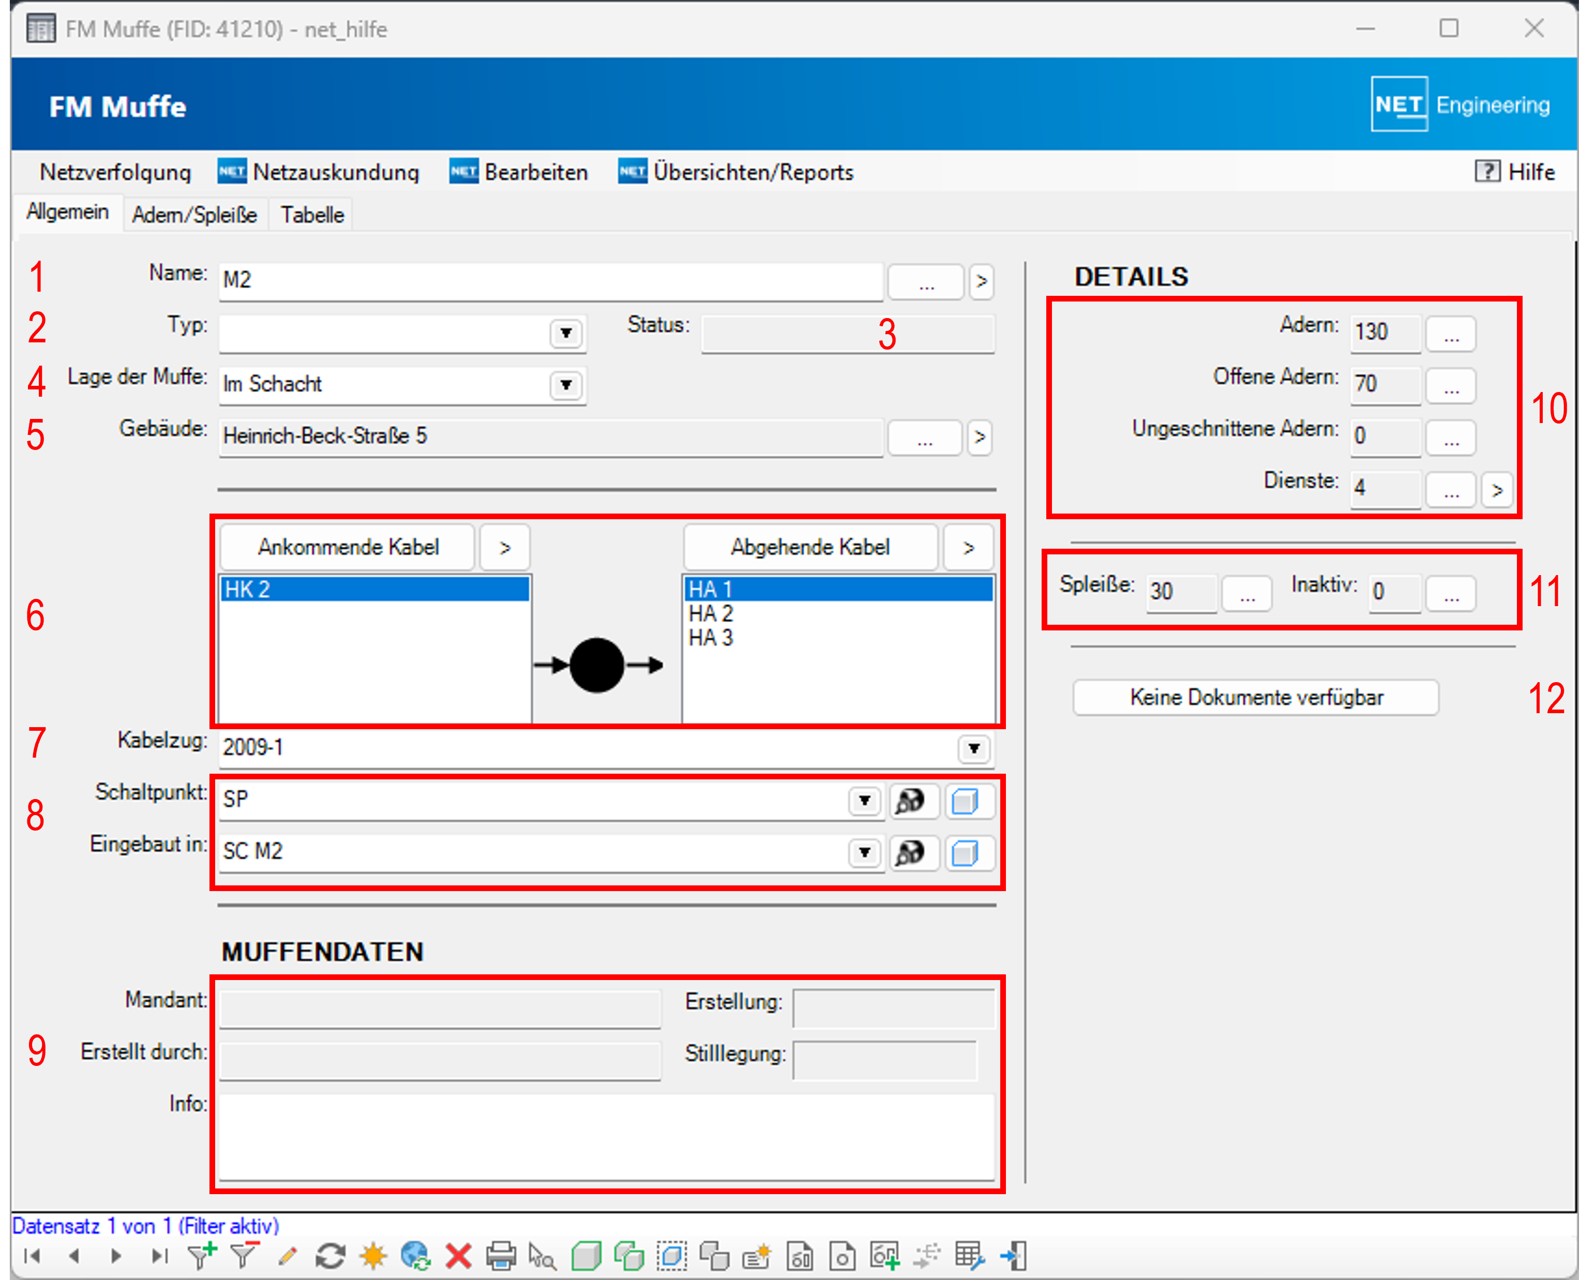Viewport: 1595px width, 1280px height.
Task: Open the Übersichten/Reports menu
Action: 753,172
